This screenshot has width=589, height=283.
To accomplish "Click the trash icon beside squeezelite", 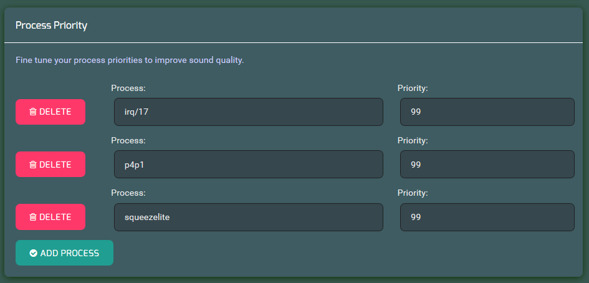I will [33, 217].
